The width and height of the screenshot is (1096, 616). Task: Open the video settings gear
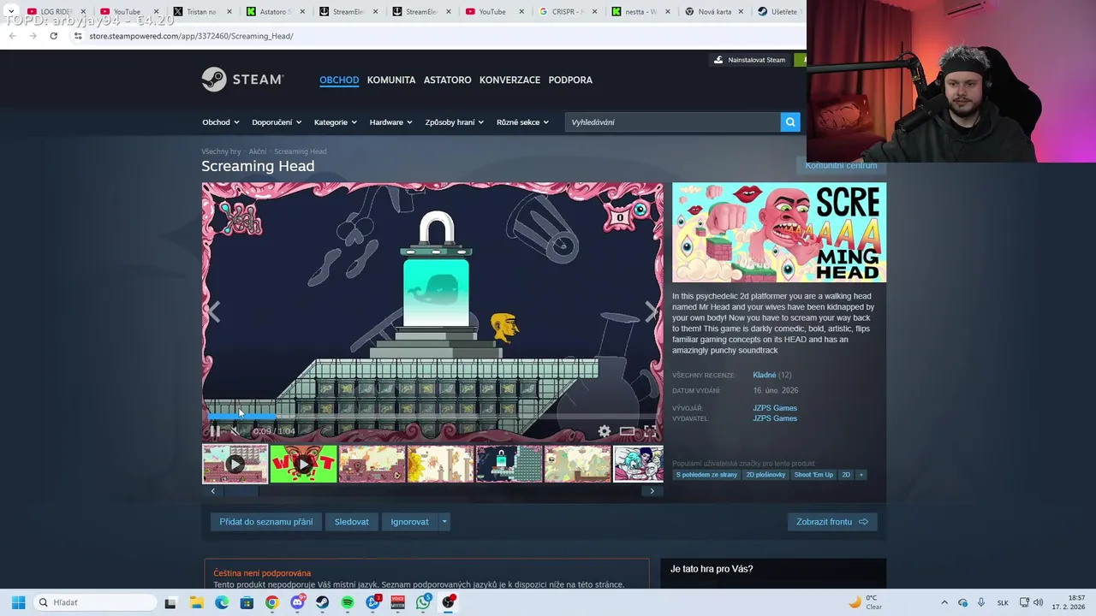(605, 431)
